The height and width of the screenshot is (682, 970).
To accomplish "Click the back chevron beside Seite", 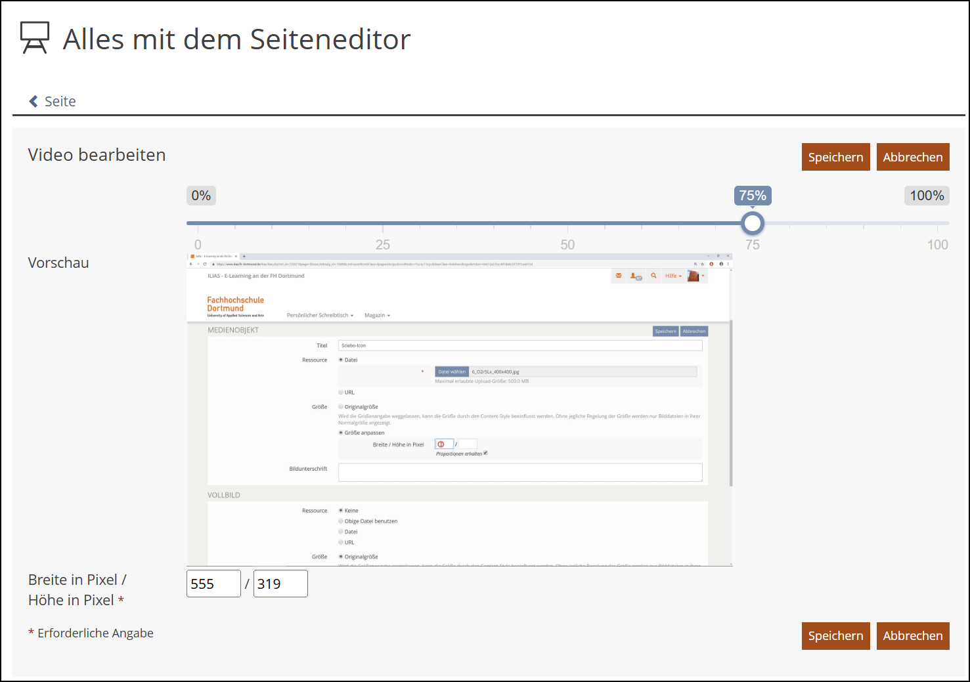I will click(x=33, y=101).
